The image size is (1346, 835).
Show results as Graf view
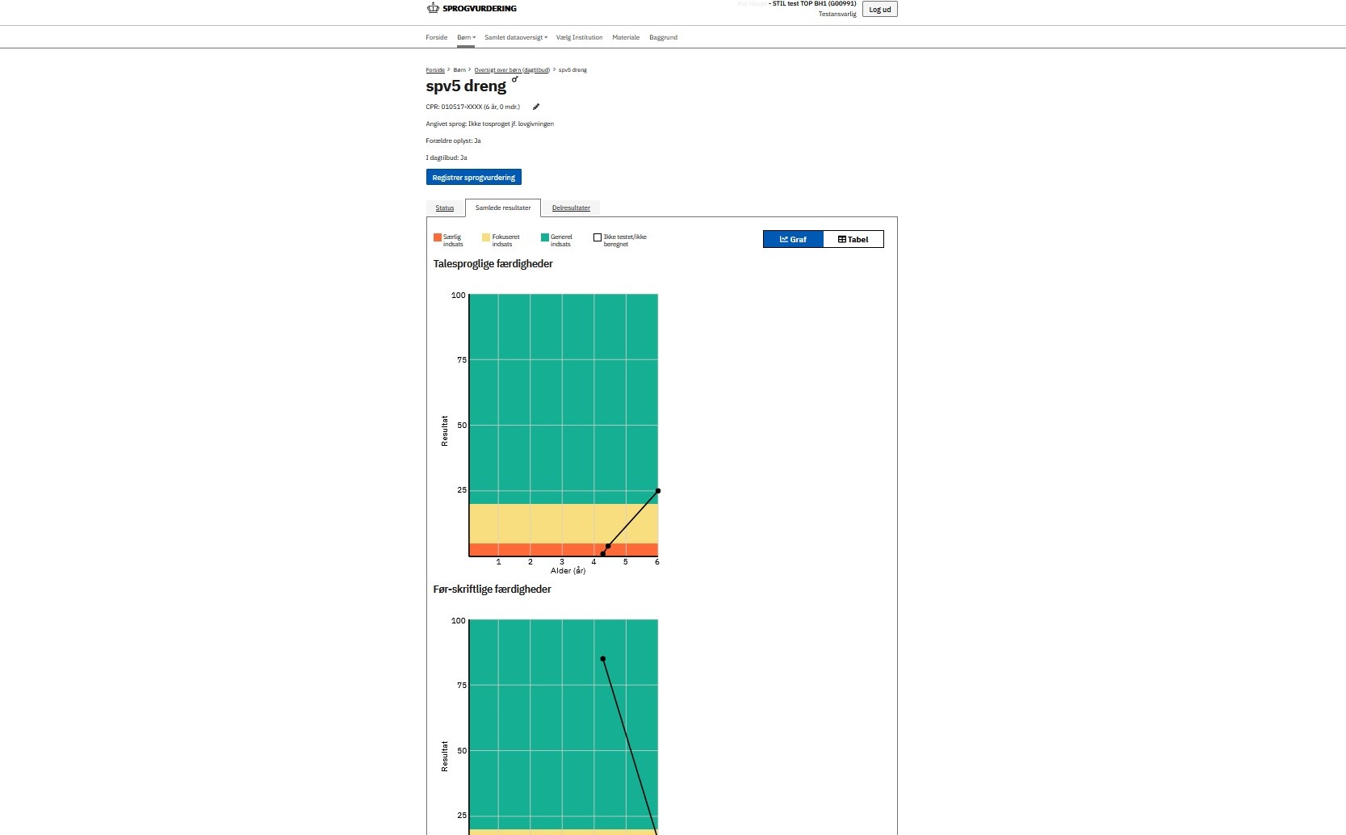[793, 239]
